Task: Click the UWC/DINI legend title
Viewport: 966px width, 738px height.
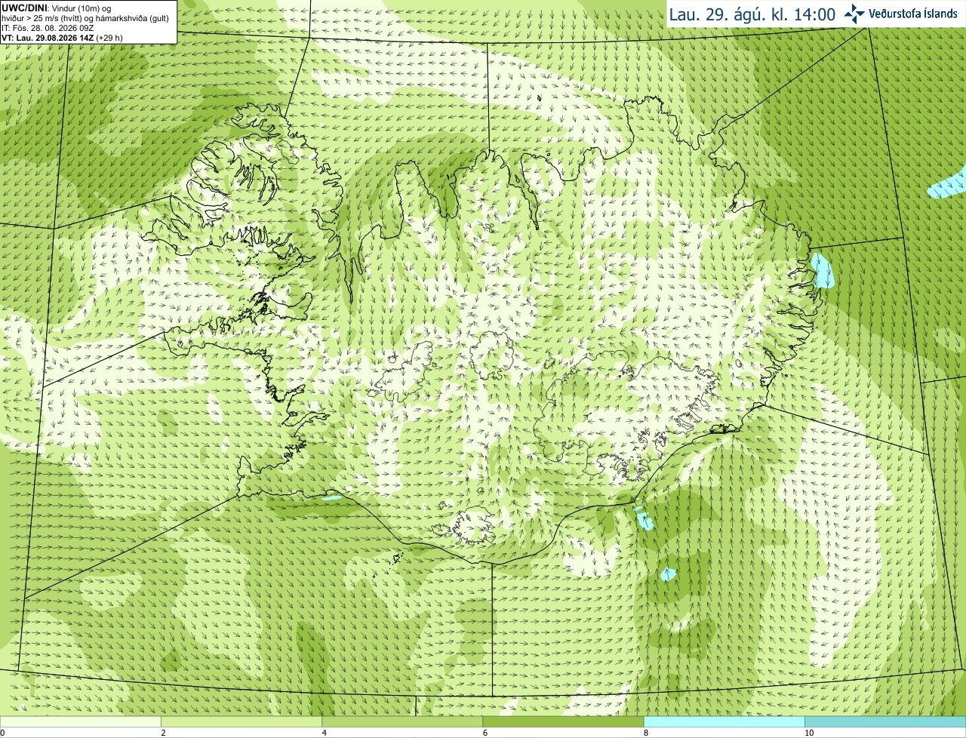Action: [x=24, y=8]
